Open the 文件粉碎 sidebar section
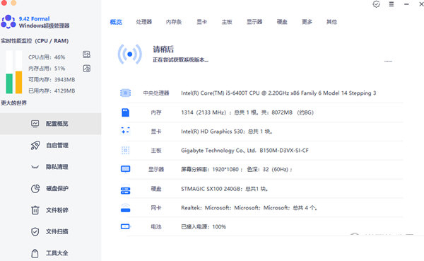The image size is (424, 261). coord(50,210)
